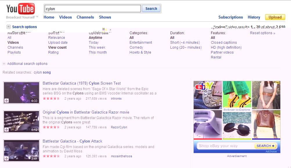Add Razor movie video to queue
The height and width of the screenshot is (168, 291).
click(x=6, y=129)
